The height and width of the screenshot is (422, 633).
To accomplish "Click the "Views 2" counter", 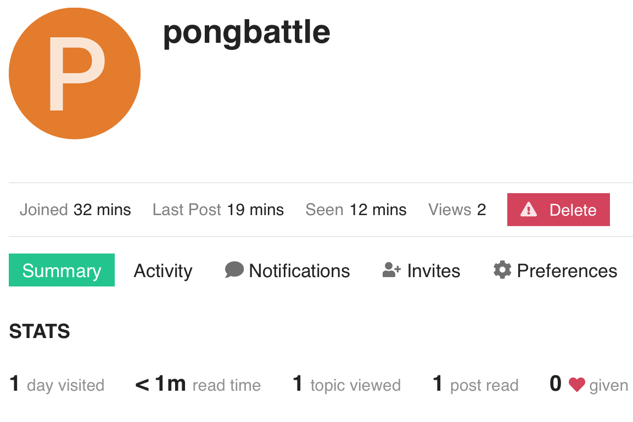I will (457, 209).
